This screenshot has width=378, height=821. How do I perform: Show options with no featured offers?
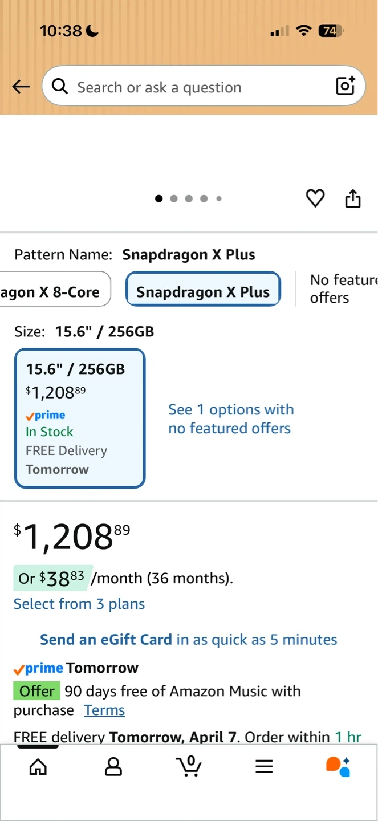coord(231,419)
